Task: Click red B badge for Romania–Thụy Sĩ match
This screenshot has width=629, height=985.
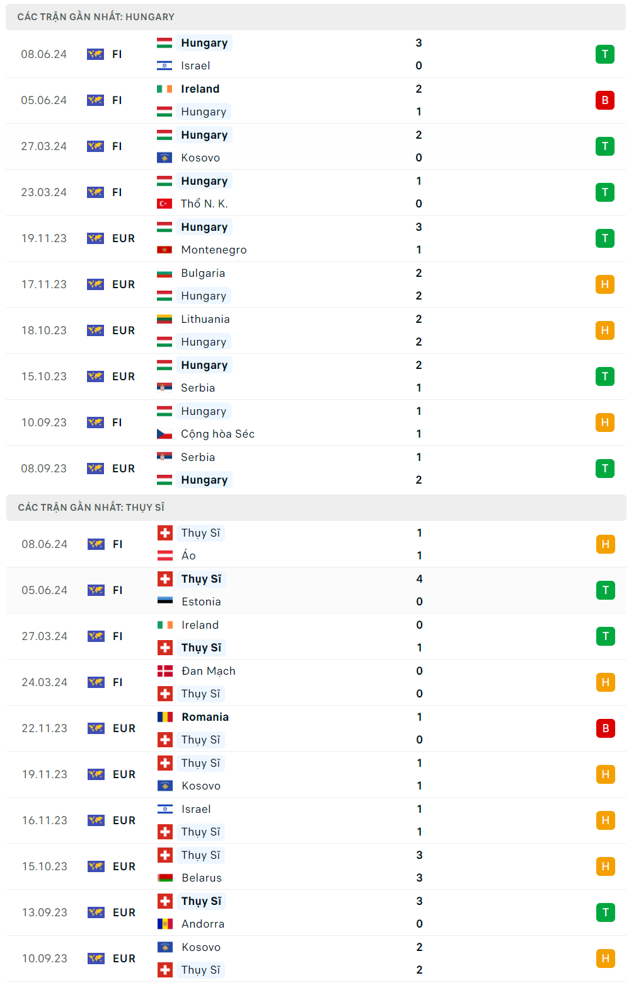Action: pyautogui.click(x=605, y=728)
